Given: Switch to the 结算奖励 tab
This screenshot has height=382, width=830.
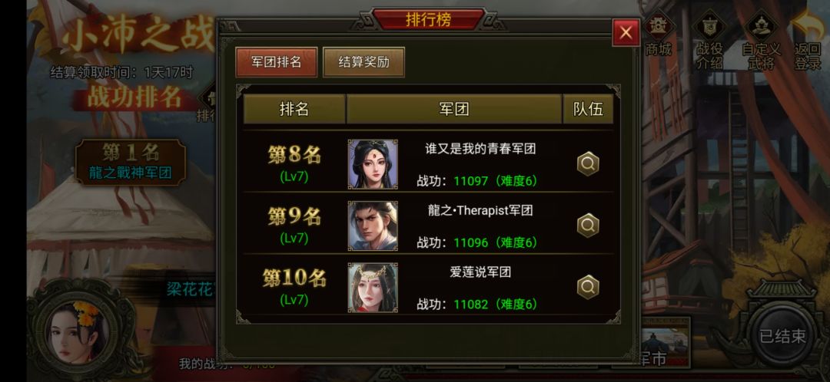Looking at the screenshot, I should (x=364, y=62).
